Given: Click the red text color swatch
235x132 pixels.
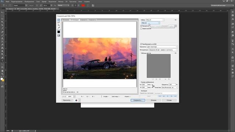Looking at the screenshot, I should click(x=83, y=5).
